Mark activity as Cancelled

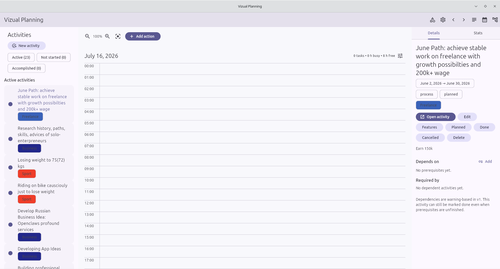pyautogui.click(x=430, y=138)
